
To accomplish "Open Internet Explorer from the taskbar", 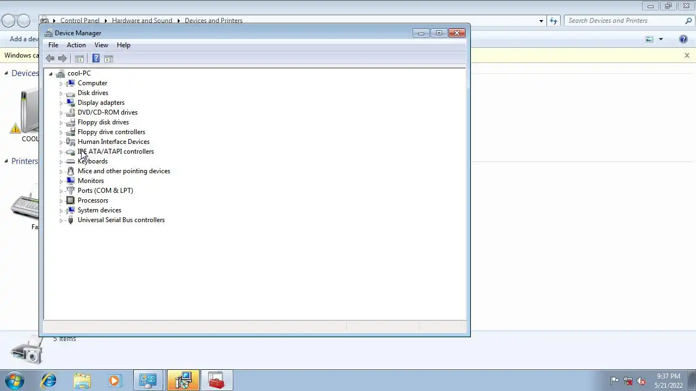I will 49,380.
